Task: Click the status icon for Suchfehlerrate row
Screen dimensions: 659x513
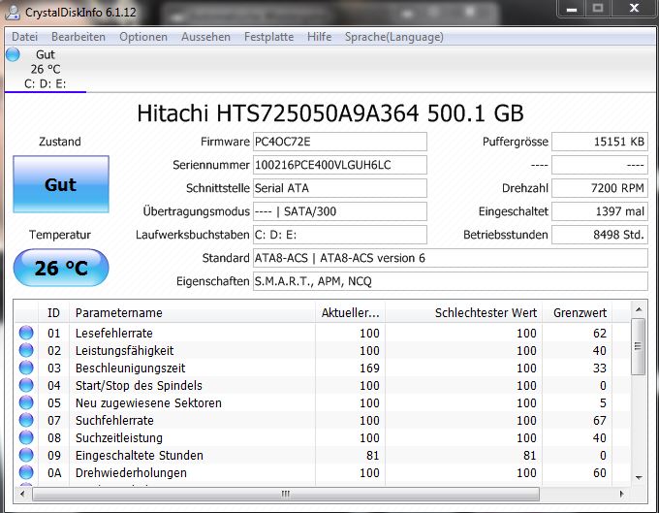Action: click(x=26, y=420)
